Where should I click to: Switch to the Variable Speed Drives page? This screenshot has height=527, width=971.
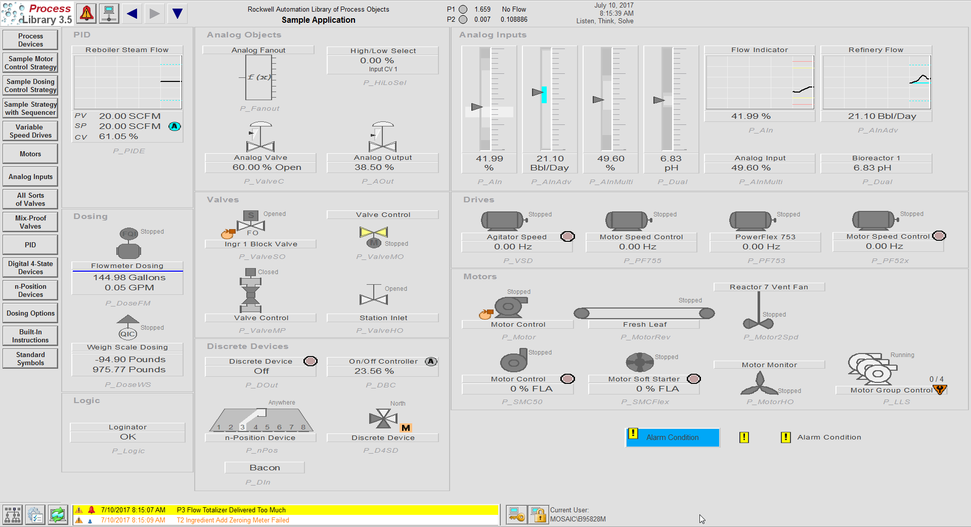[30, 130]
